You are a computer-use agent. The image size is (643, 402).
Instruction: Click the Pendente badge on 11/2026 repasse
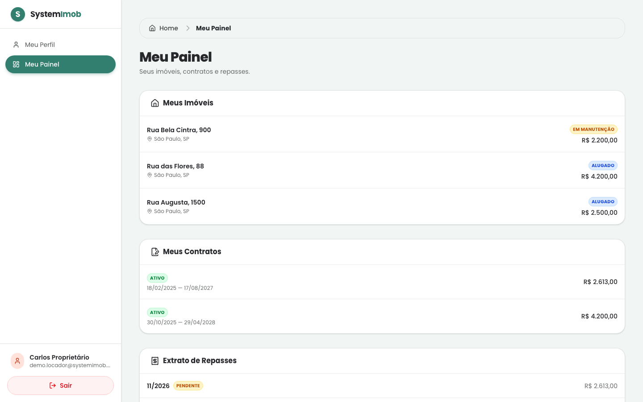coord(188,385)
